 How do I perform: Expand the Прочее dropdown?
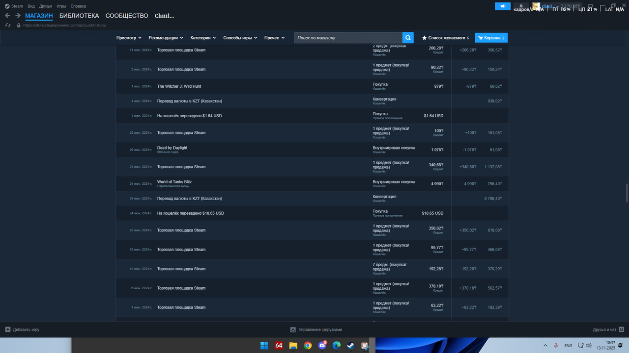coord(274,38)
